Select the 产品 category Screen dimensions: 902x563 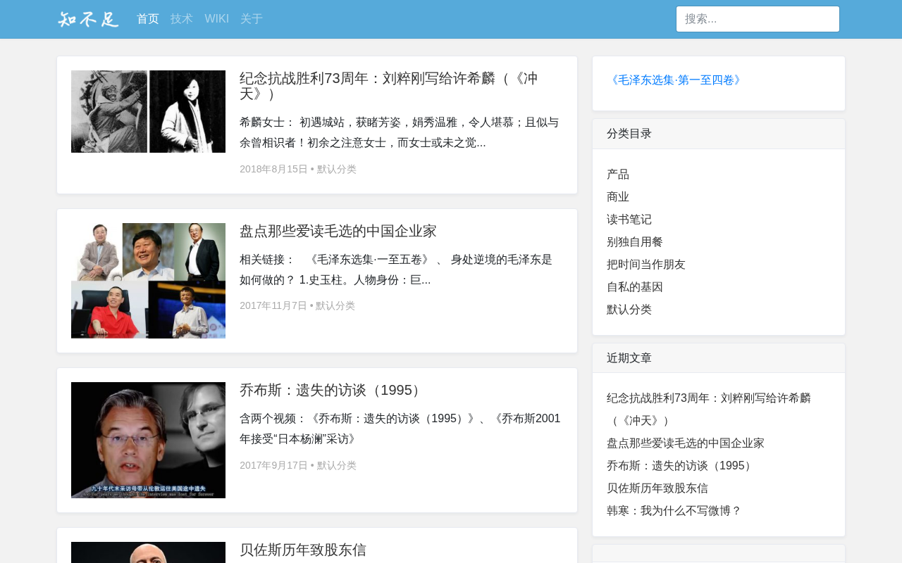[618, 175]
